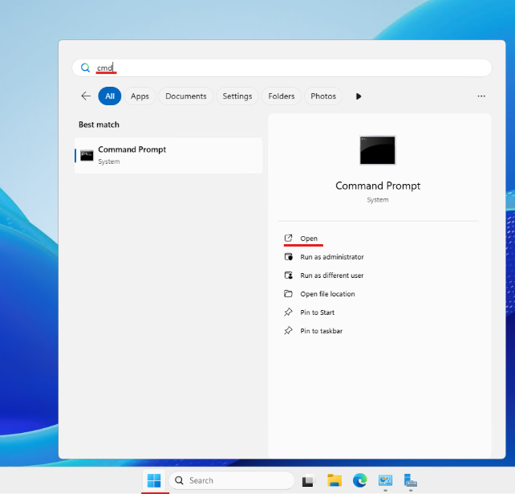Pin Command Prompt to taskbar

tap(321, 331)
